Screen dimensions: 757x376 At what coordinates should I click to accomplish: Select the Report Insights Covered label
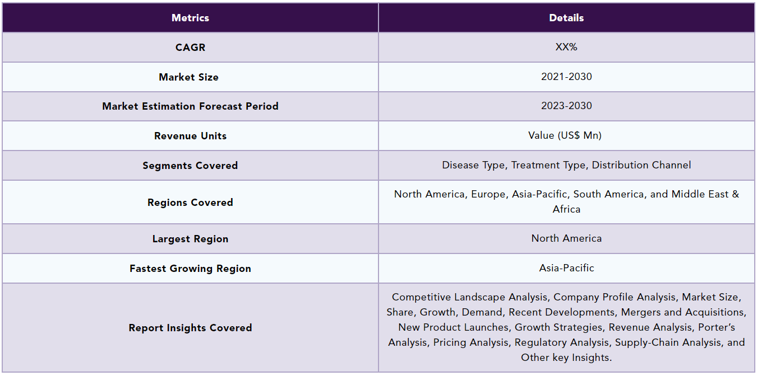(190, 328)
